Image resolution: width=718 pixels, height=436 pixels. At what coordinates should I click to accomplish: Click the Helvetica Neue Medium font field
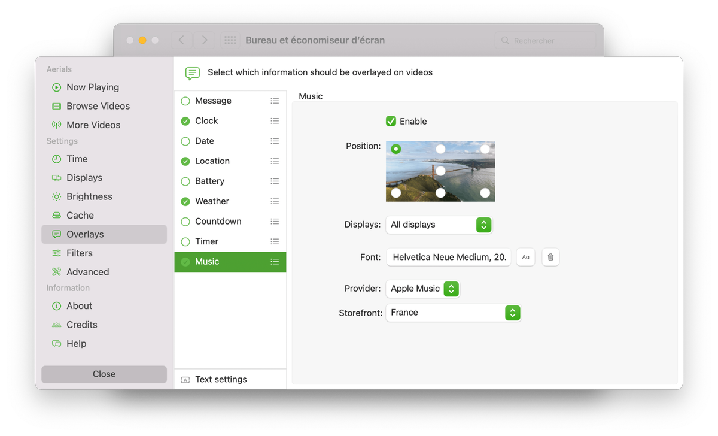[448, 257]
